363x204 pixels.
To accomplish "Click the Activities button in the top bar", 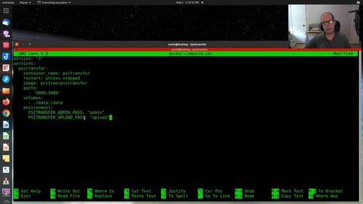I will [8, 2].
